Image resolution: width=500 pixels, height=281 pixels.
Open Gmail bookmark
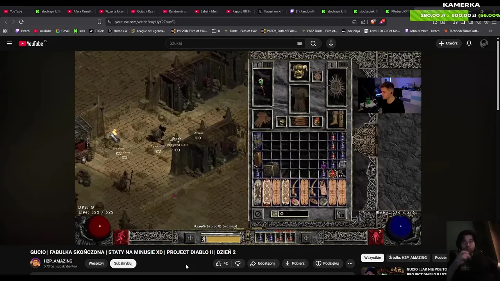click(x=62, y=31)
